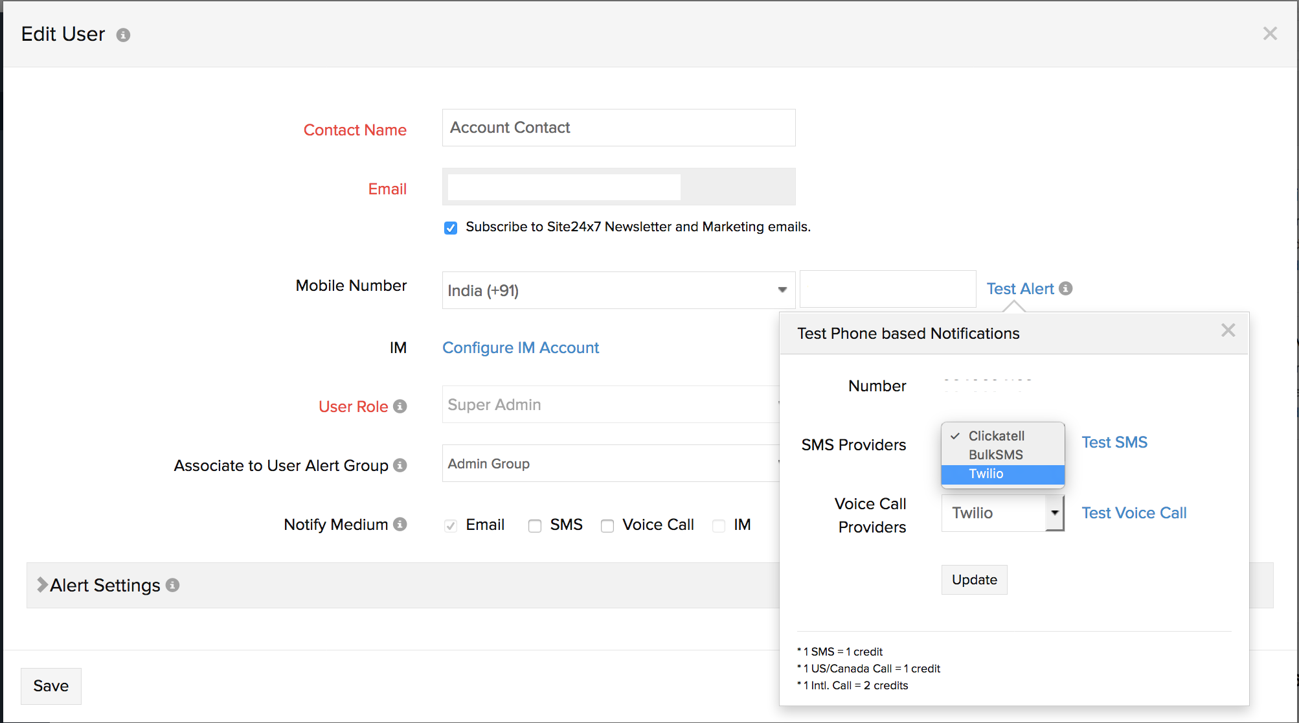Click info icon beside Test Alert link
Image resolution: width=1299 pixels, height=723 pixels.
[1065, 288]
